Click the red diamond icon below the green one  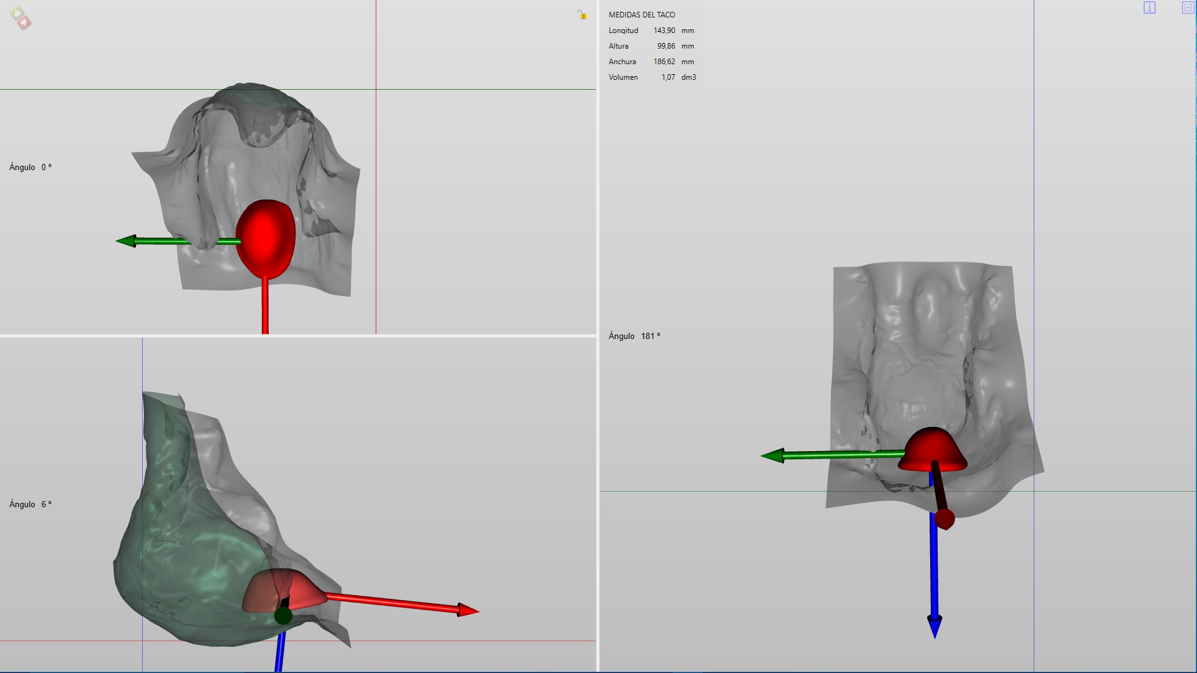(24, 23)
